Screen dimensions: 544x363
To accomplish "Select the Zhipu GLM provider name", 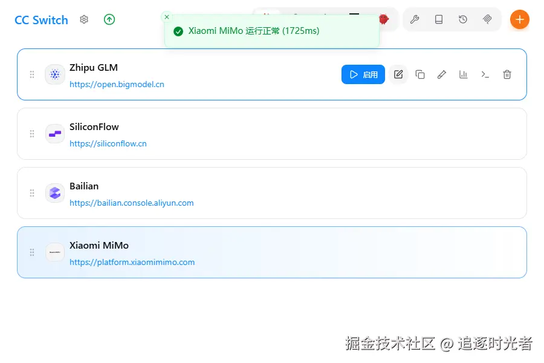I will pos(94,68).
